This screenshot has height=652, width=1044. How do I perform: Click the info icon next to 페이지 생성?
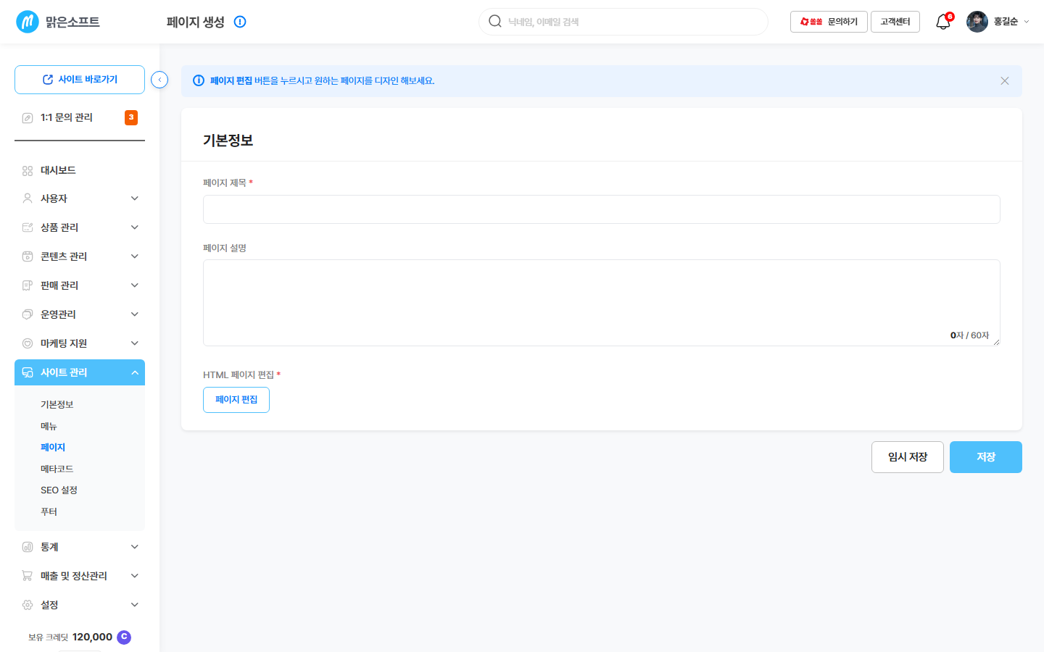240,22
